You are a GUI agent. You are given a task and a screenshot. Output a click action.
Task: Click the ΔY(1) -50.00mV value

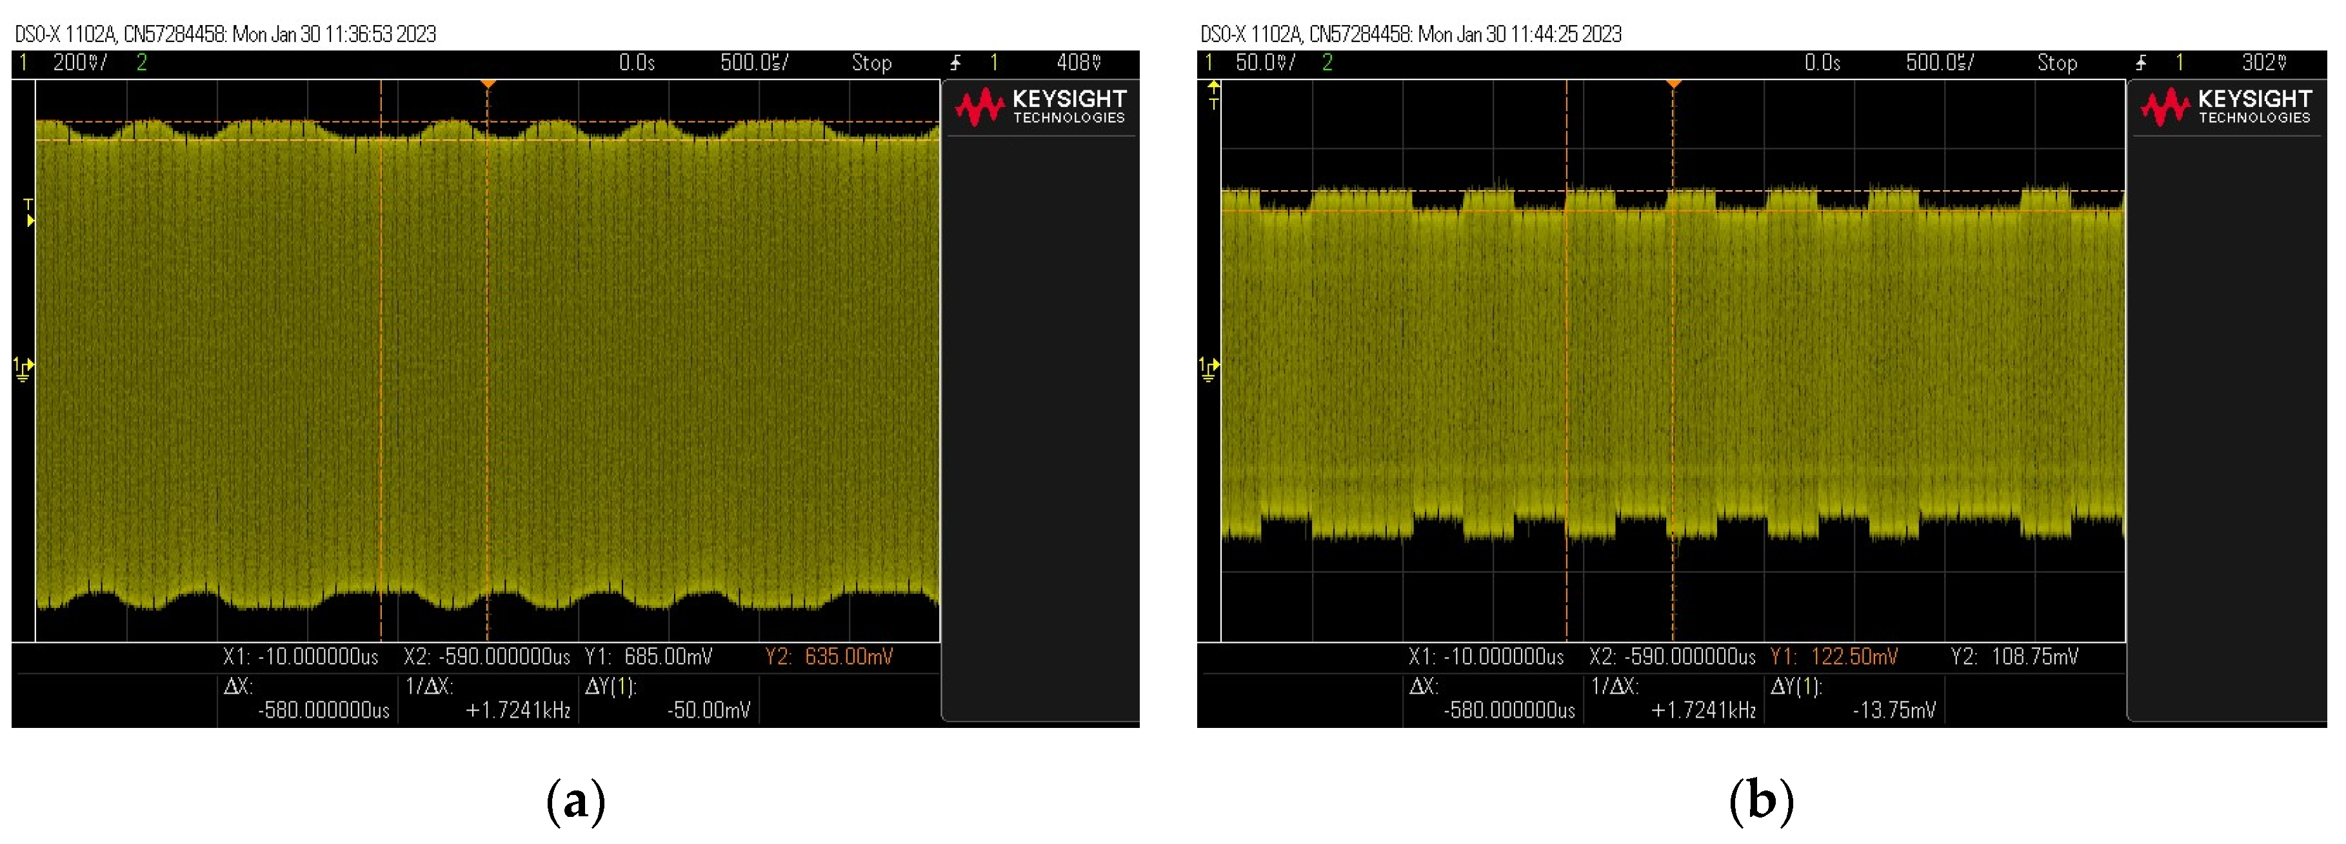pyautogui.click(x=710, y=710)
